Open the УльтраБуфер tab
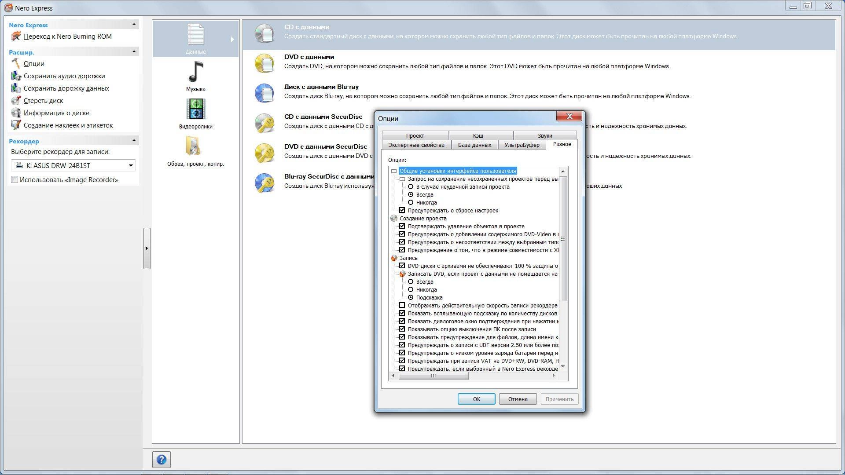Image resolution: width=845 pixels, height=475 pixels. point(522,145)
